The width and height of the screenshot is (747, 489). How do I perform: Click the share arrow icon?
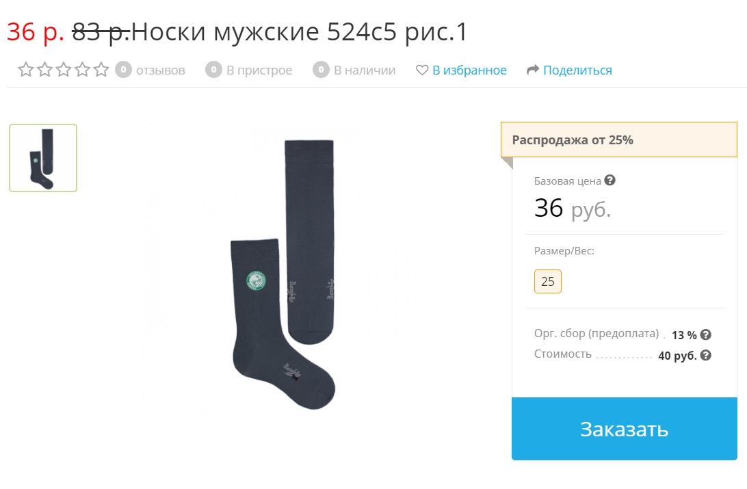(533, 70)
